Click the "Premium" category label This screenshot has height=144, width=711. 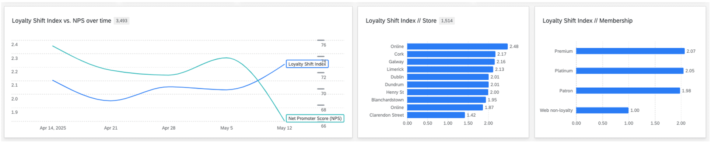(x=564, y=51)
